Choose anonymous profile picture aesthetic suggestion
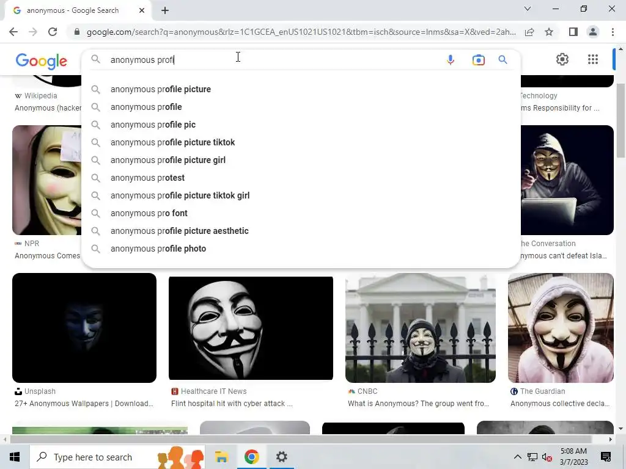626x469 pixels. point(180,231)
